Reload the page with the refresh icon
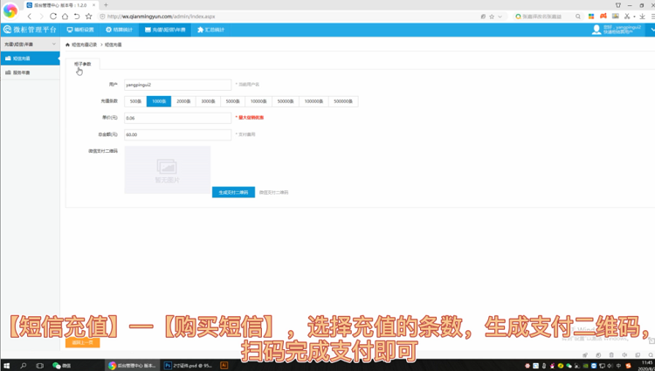 [x=53, y=17]
